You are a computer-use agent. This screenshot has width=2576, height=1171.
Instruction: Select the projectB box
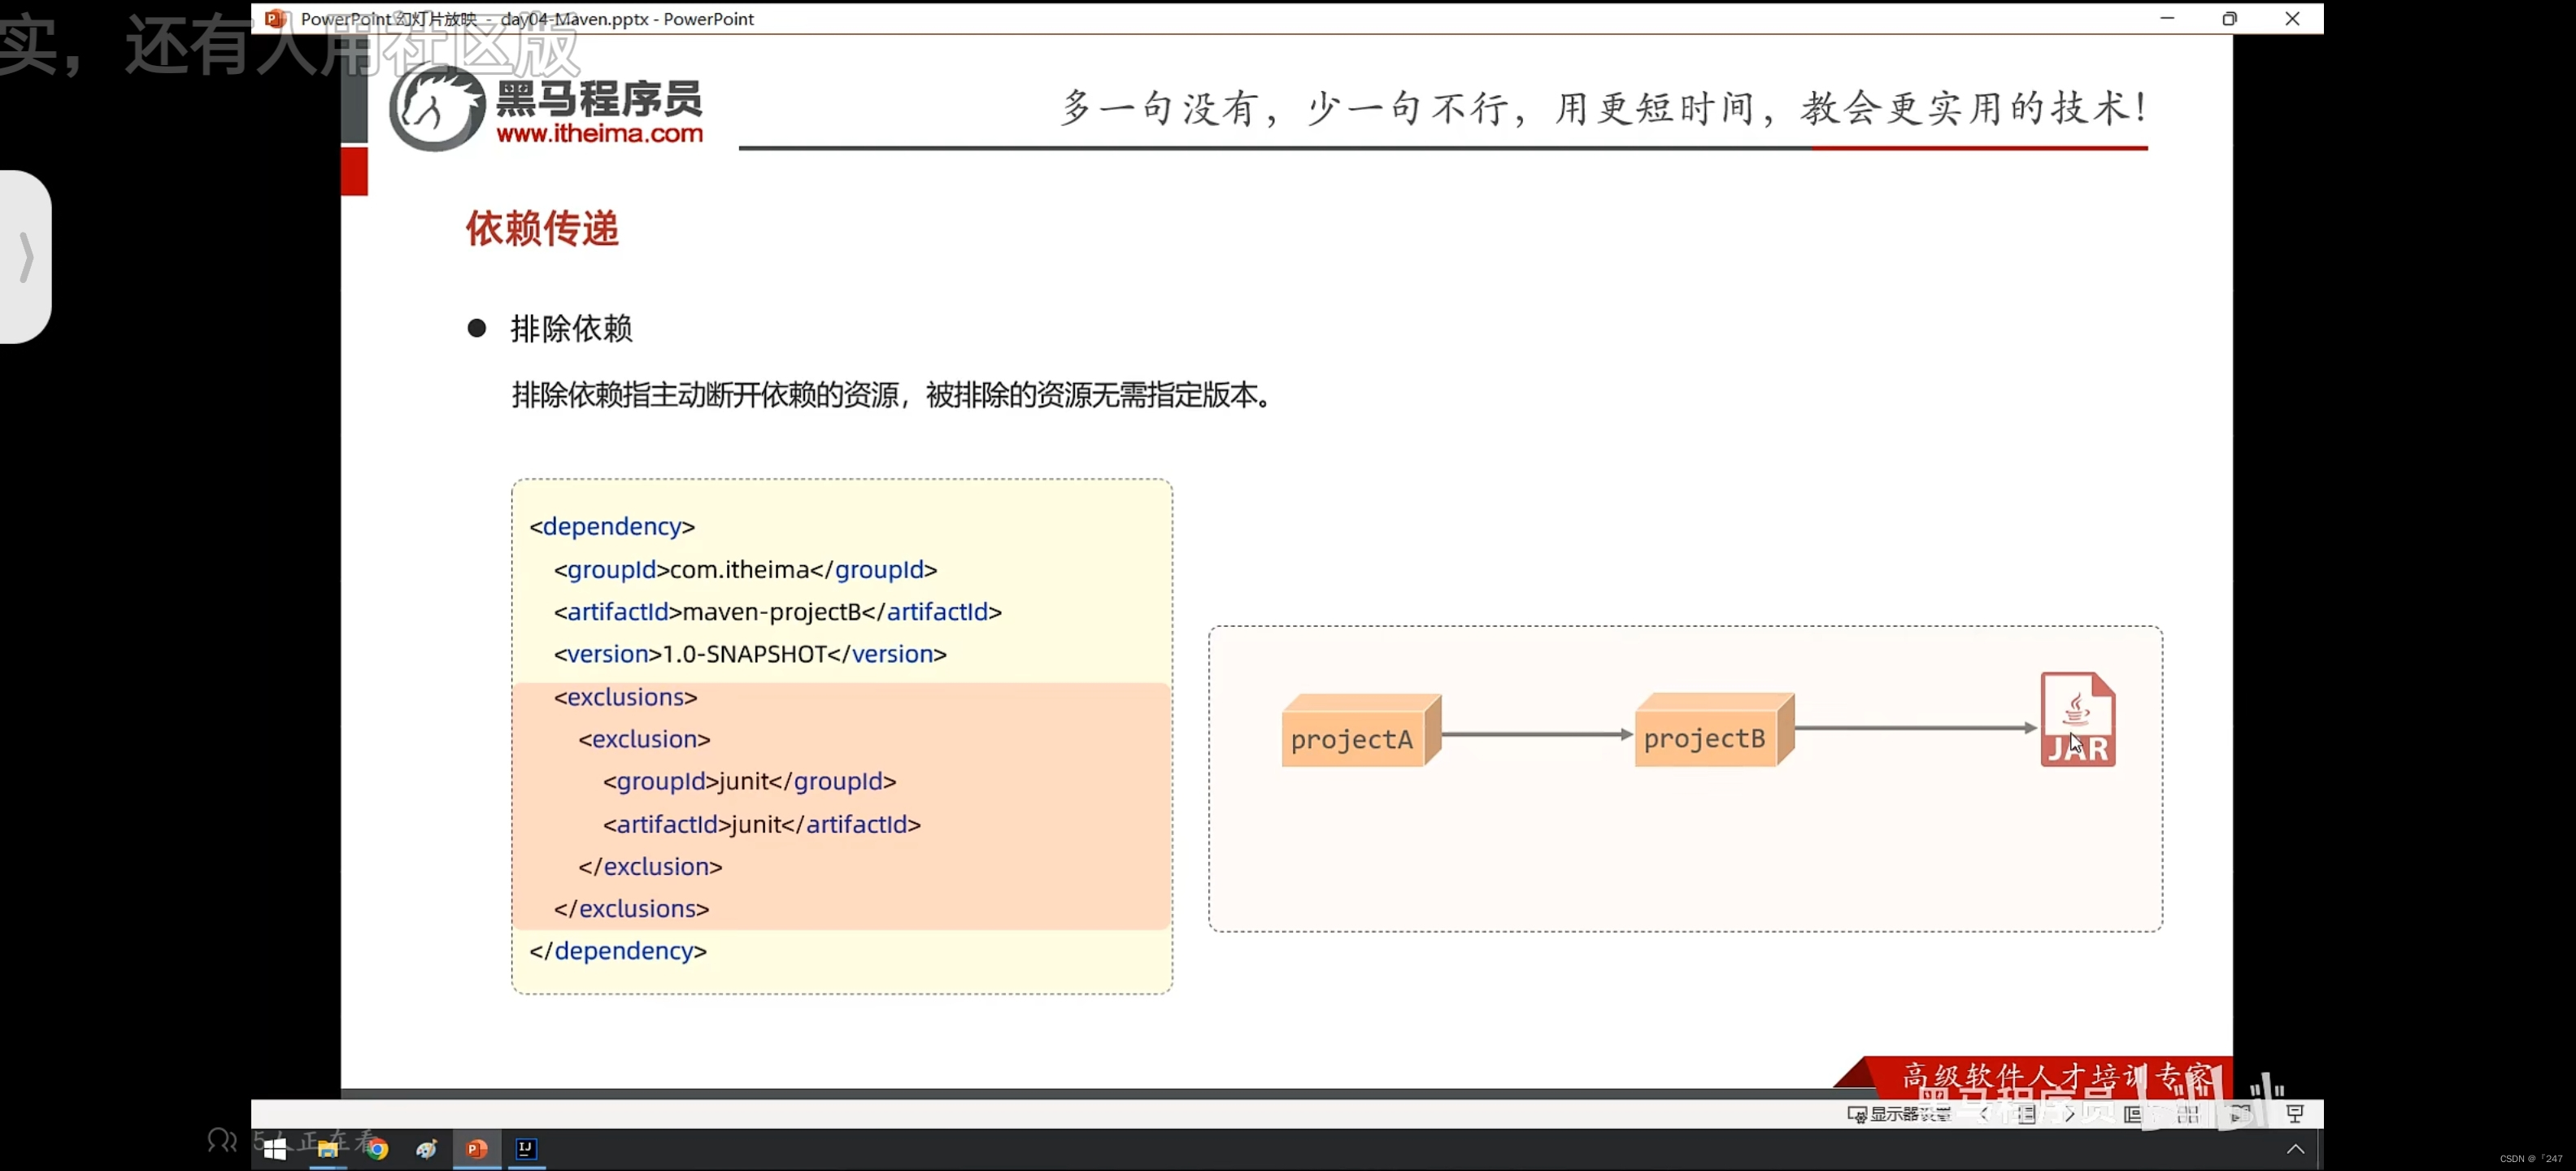1714,731
